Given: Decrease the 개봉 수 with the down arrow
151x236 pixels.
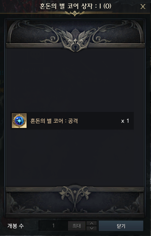Looking at the screenshot, I should point(92,228).
